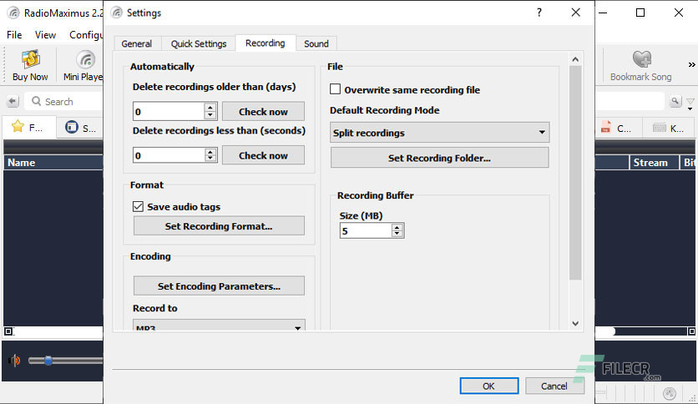Focus the buffer Size (MB) field

click(x=366, y=230)
